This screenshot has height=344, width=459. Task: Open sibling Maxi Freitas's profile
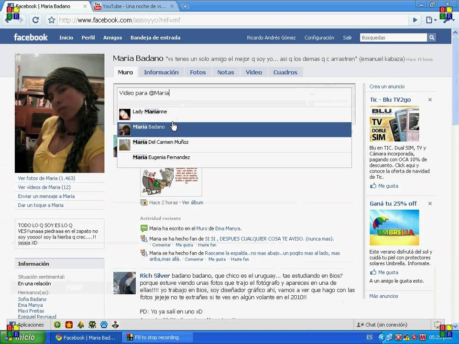31,311
